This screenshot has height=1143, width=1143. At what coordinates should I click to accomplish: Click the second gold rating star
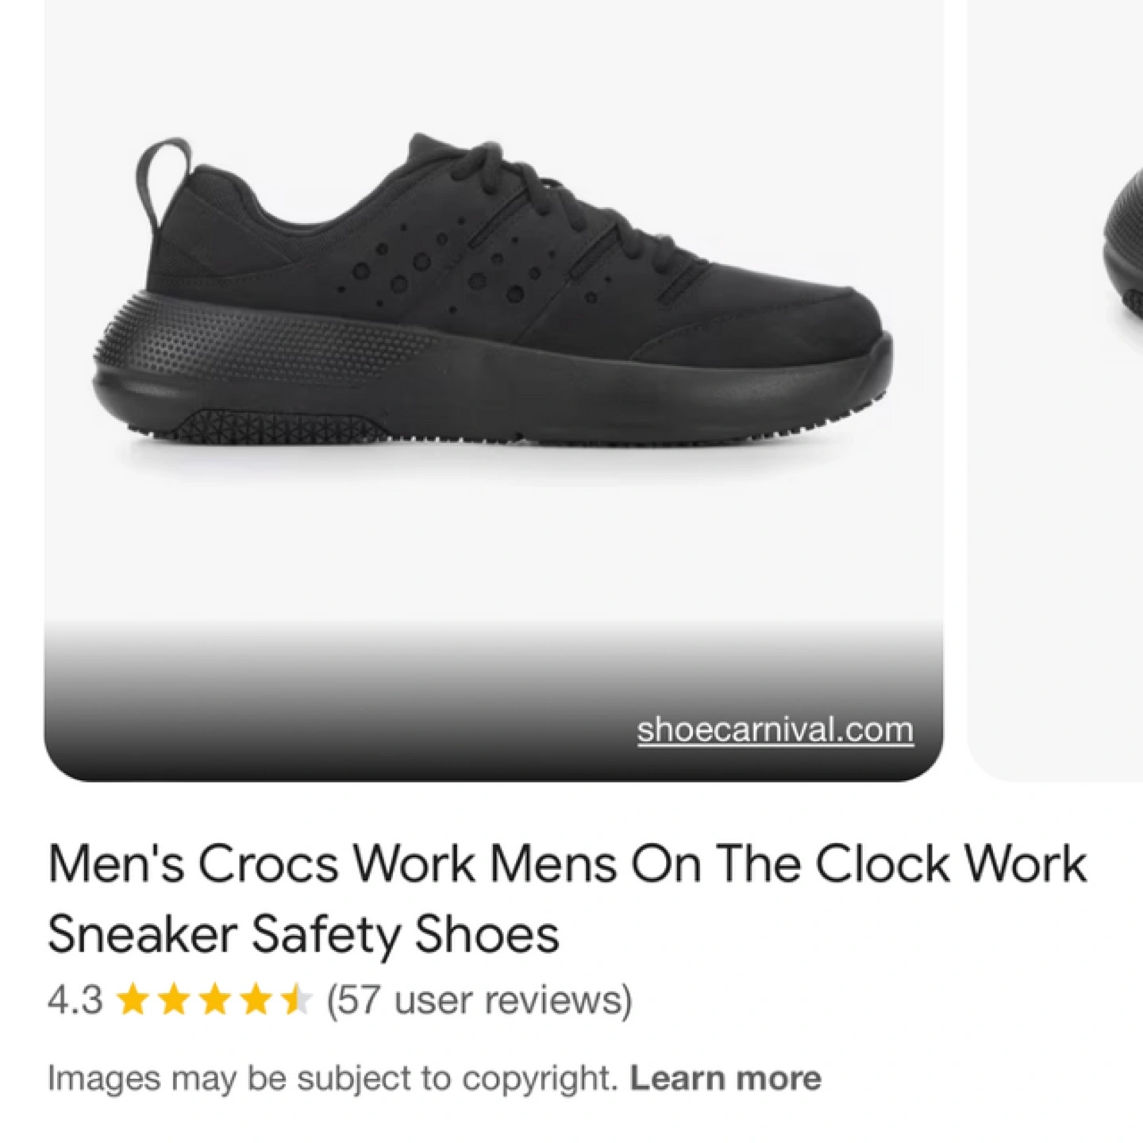point(174,1000)
